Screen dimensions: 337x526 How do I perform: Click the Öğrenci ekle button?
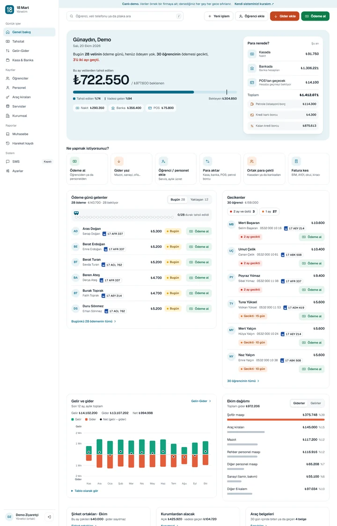click(251, 16)
